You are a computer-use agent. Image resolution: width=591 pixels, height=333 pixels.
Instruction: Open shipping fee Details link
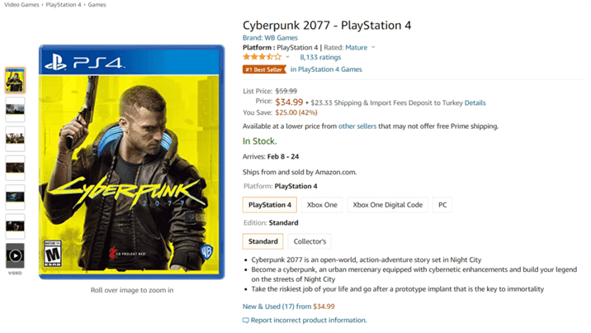475,102
